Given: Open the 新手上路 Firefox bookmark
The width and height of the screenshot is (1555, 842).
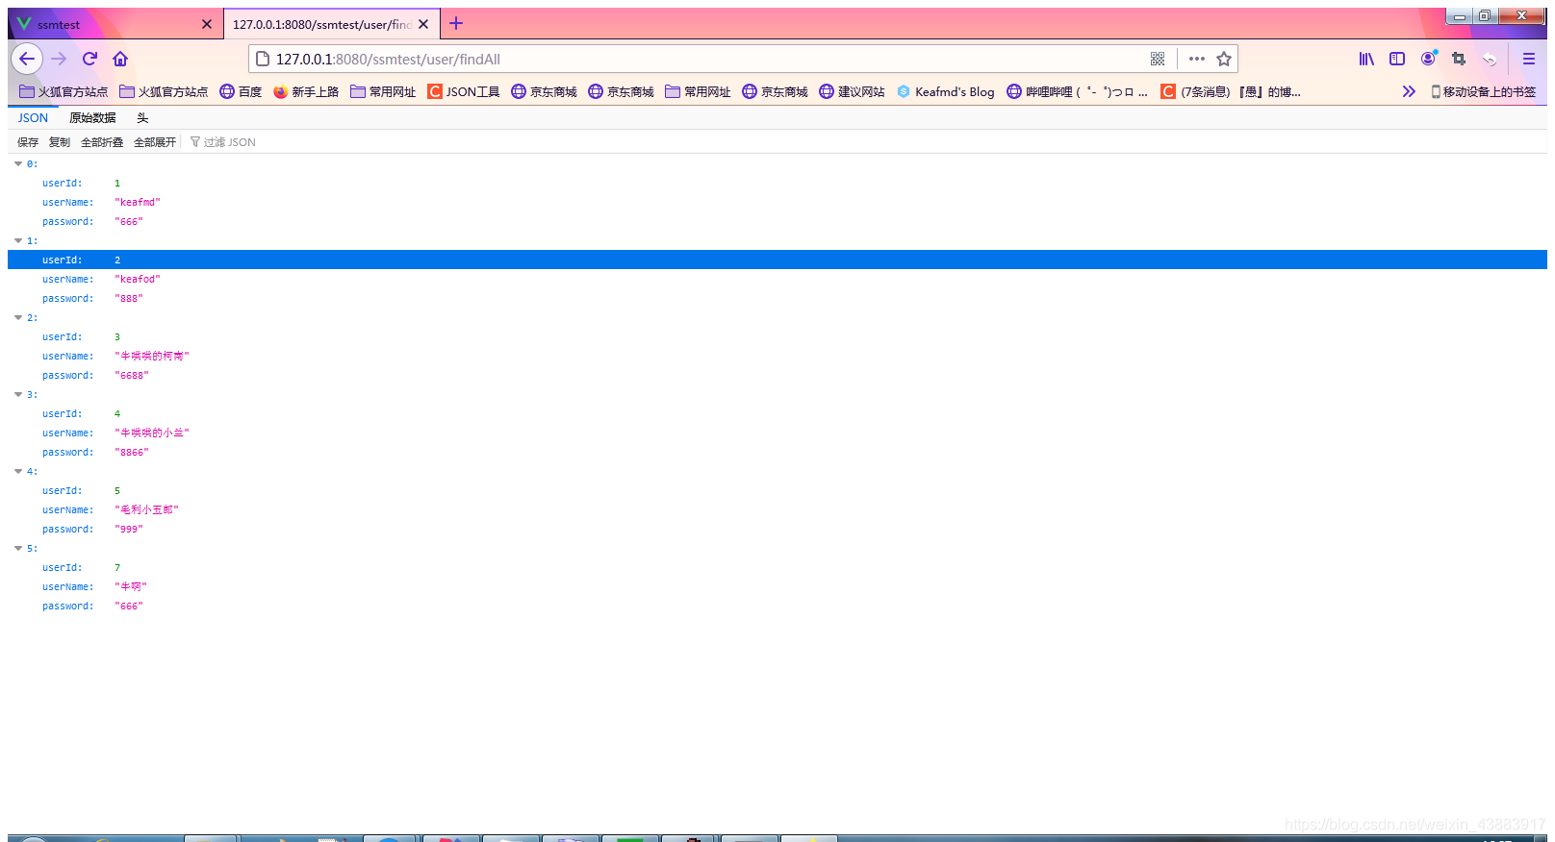Looking at the screenshot, I should pos(306,91).
